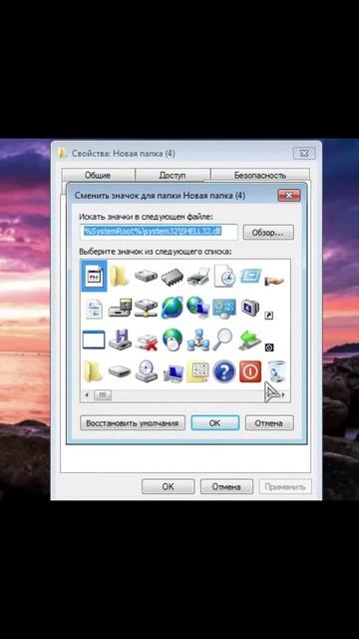Click OK in the Свойства properties window
Screen dimensions: 359x639
[x=169, y=486]
